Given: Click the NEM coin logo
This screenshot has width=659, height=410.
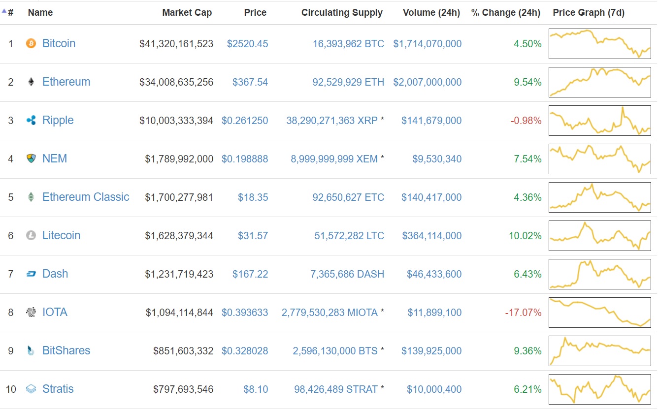Looking at the screenshot, I should tap(31, 158).
